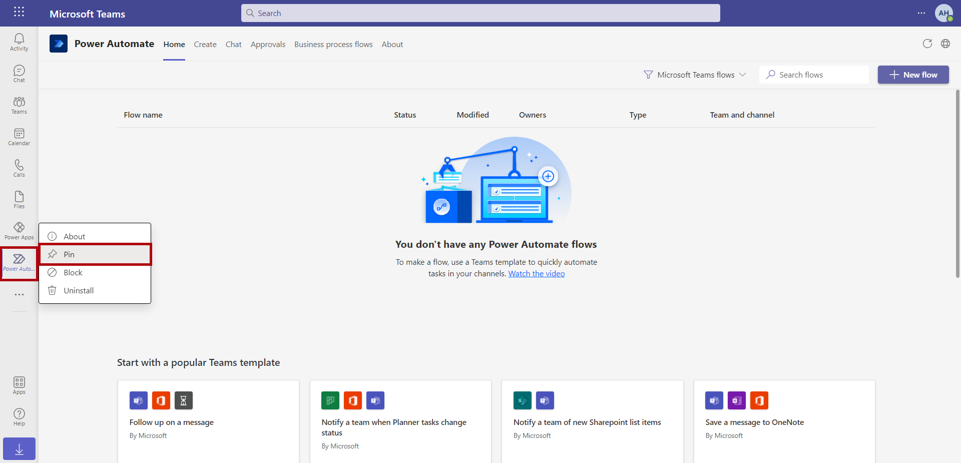Open the Follow up on a message template

pos(208,421)
